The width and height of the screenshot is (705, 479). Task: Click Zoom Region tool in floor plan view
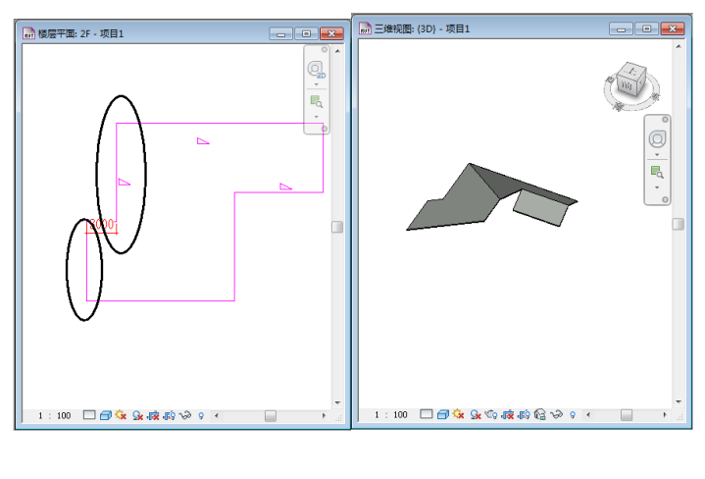(x=316, y=101)
